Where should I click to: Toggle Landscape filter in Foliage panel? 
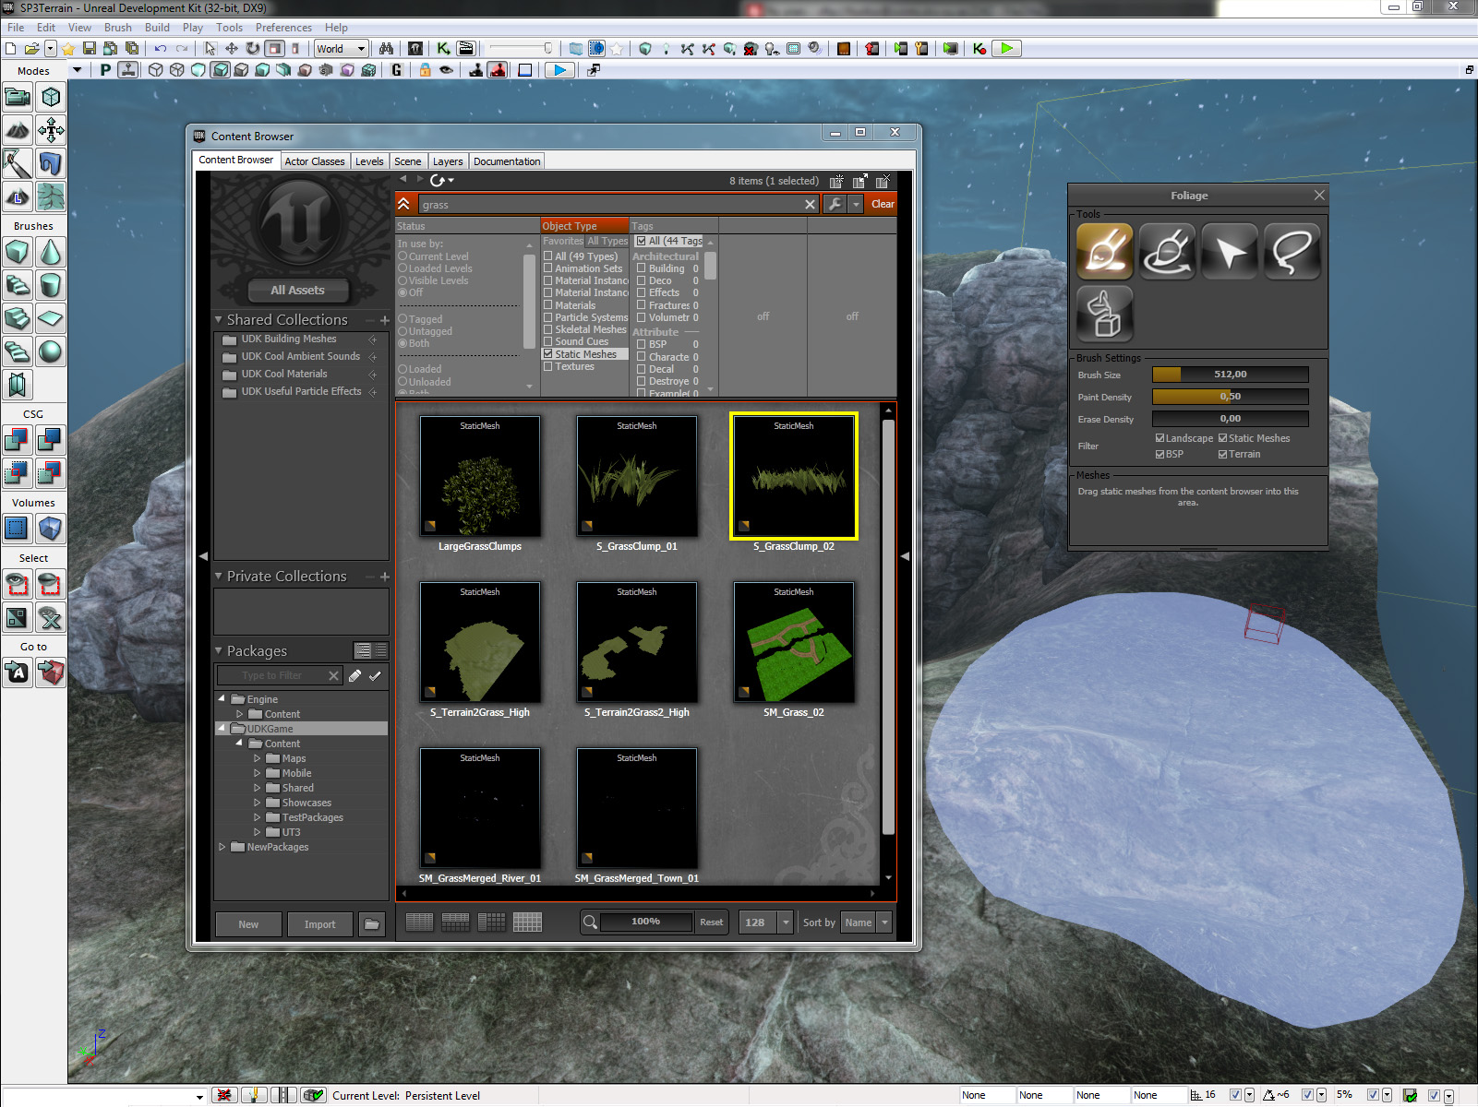[1160, 438]
